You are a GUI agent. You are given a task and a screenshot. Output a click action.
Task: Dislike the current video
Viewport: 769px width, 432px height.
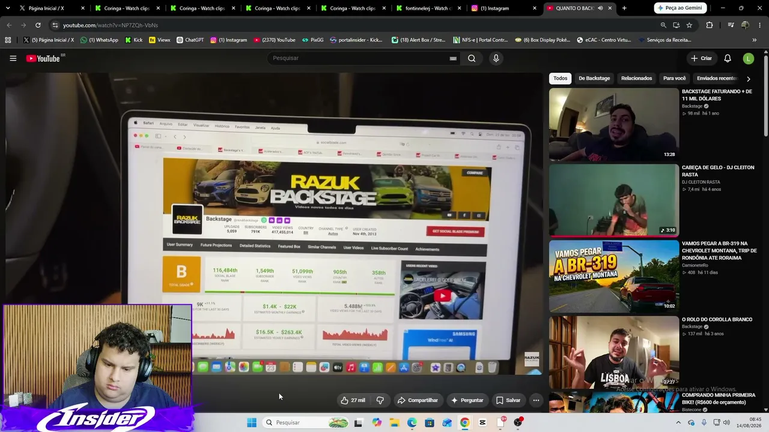pos(380,400)
